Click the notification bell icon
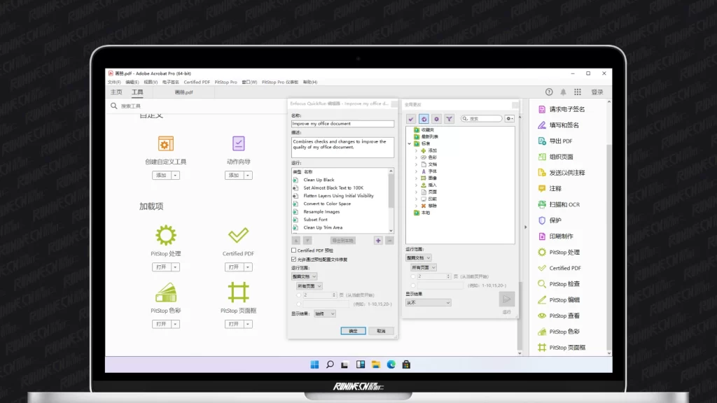 click(563, 92)
